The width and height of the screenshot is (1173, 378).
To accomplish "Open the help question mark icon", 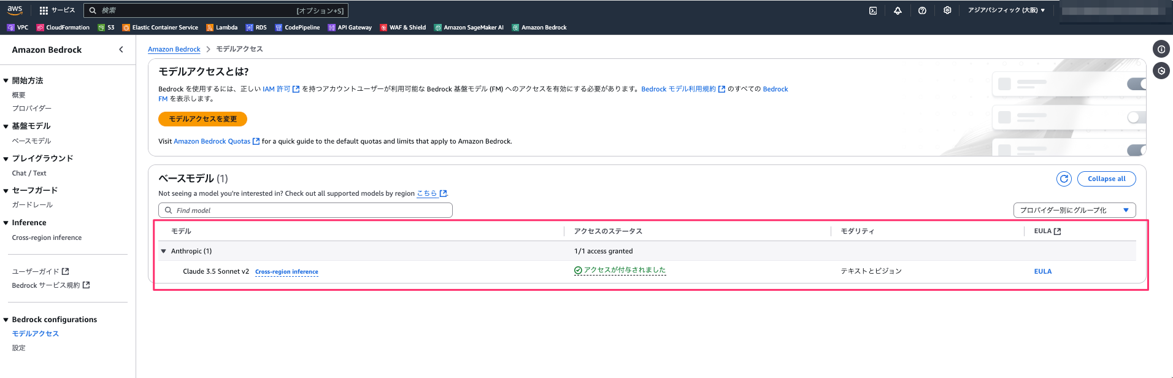I will (922, 10).
